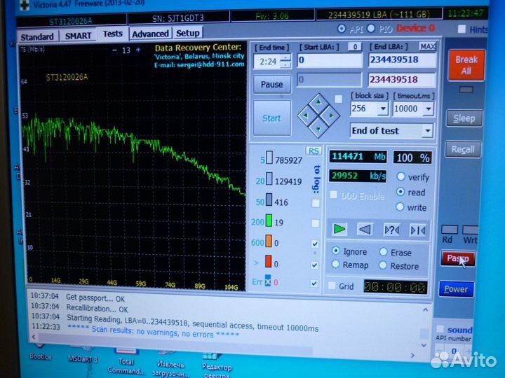Click the graph scale plus sign
Screen dimensions: 505x378
[138, 50]
